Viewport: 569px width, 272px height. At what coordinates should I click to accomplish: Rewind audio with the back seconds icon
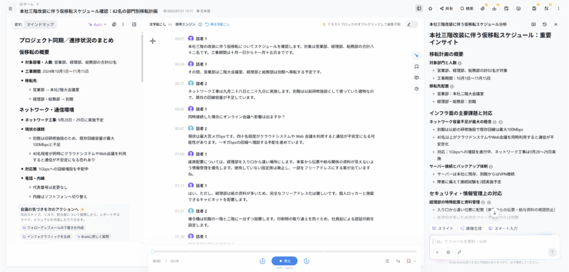[x=262, y=261]
